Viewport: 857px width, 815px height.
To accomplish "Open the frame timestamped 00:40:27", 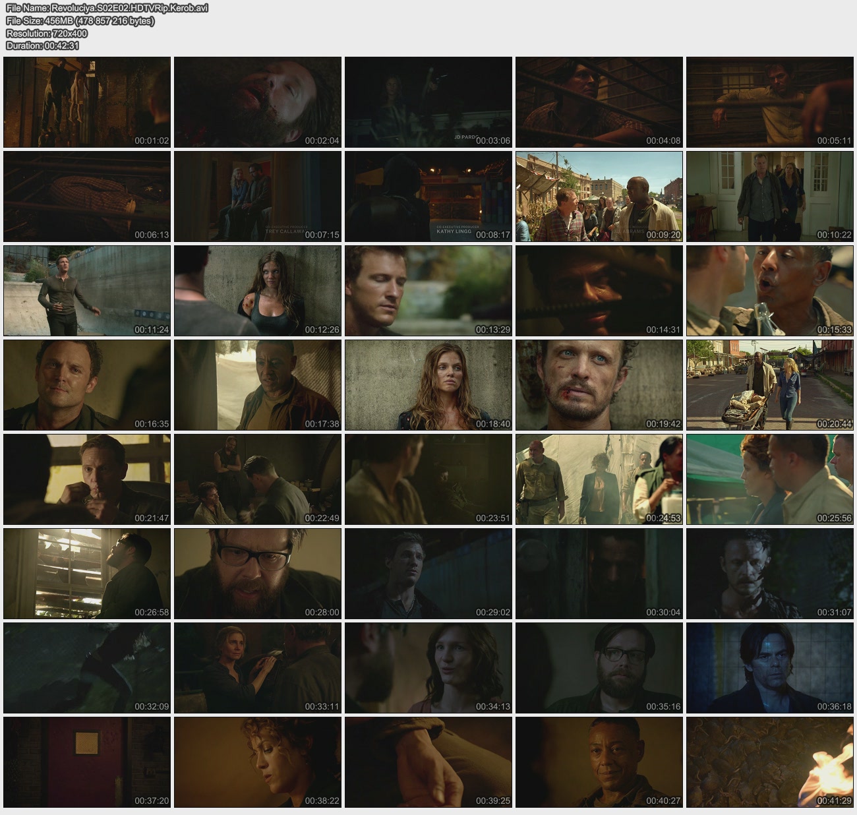I will 599,762.
